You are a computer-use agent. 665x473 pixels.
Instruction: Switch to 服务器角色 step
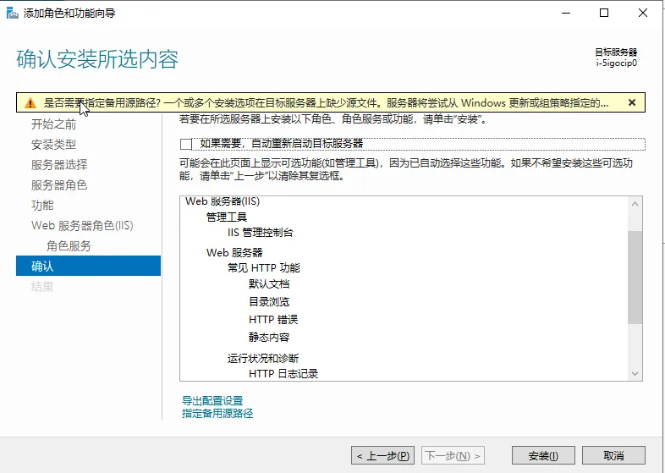pyautogui.click(x=59, y=184)
